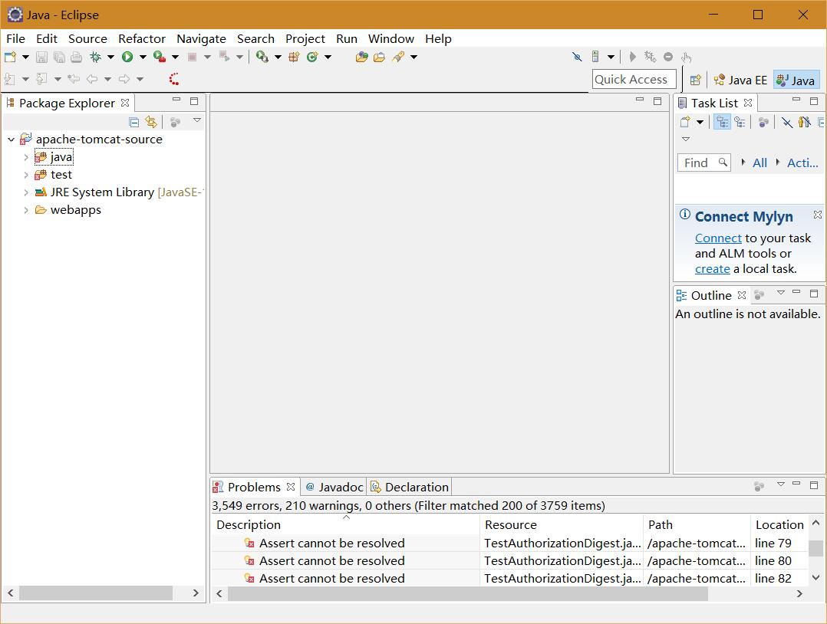Screen dimensions: 827x624
Task: Click Collapse All in Package Explorer
Action: (134, 122)
